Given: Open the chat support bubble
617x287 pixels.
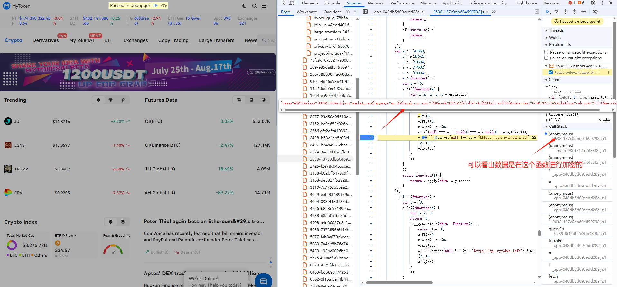Looking at the screenshot, I should point(263,281).
